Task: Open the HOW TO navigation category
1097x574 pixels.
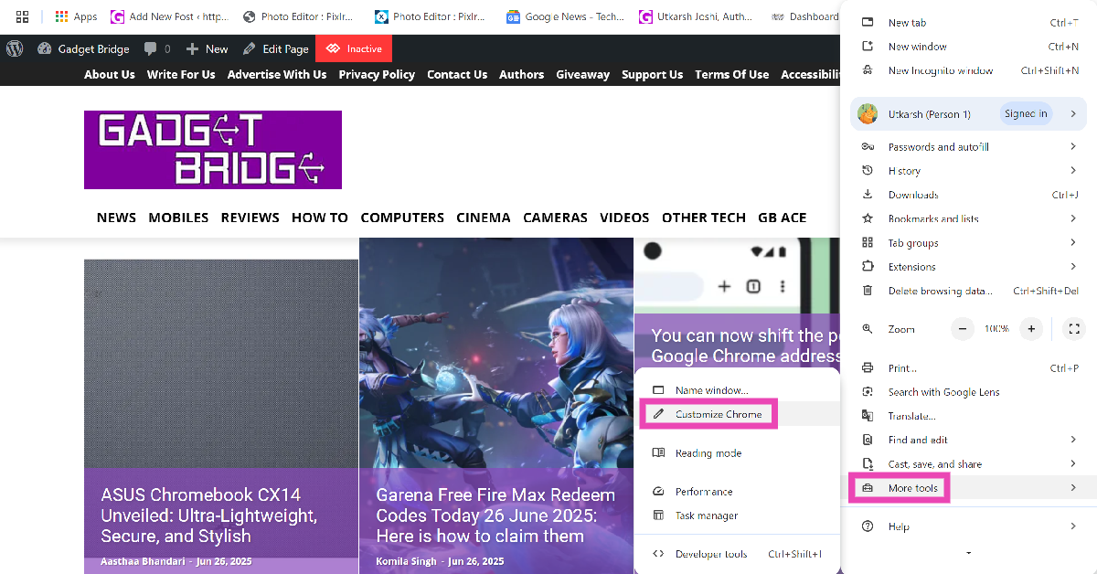Action: [320, 218]
